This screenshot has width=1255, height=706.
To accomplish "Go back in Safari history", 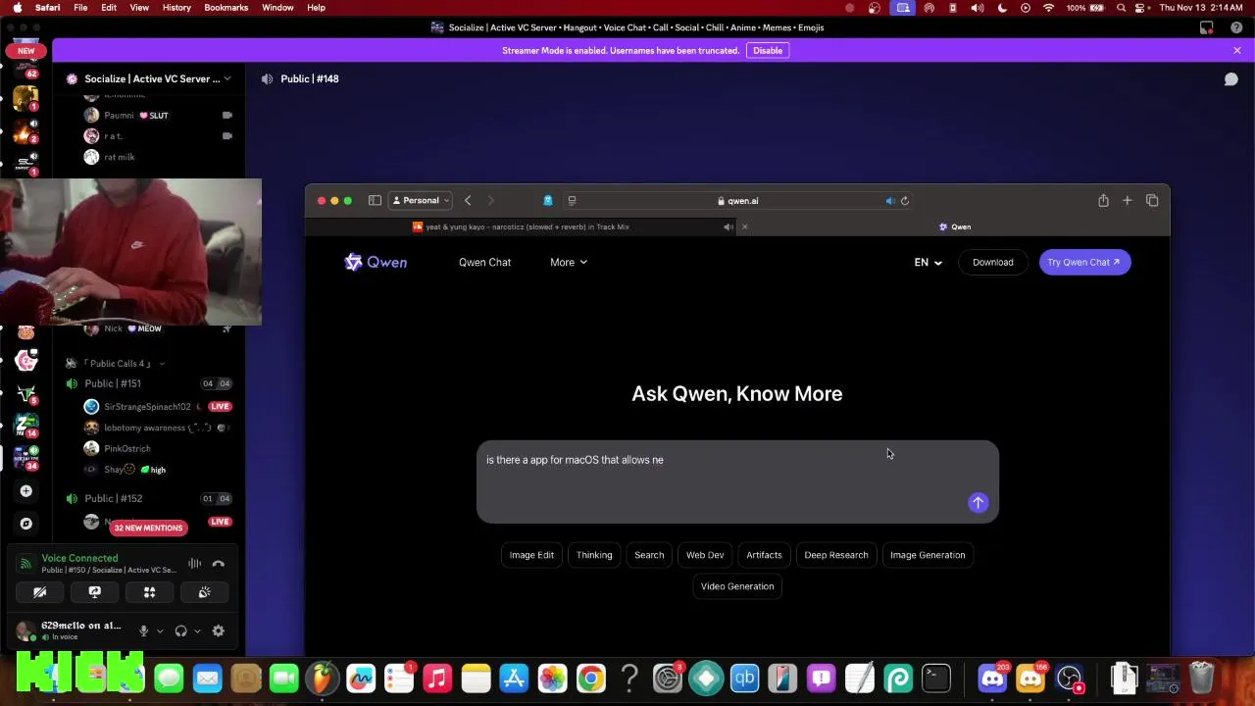I will (x=468, y=200).
